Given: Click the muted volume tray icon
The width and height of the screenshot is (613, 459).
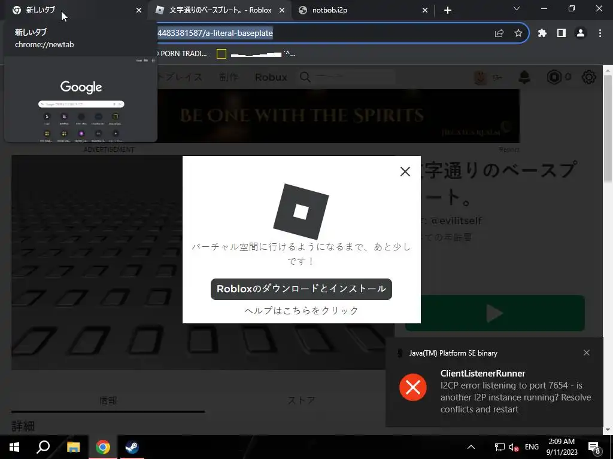Looking at the screenshot, I should point(514,447).
